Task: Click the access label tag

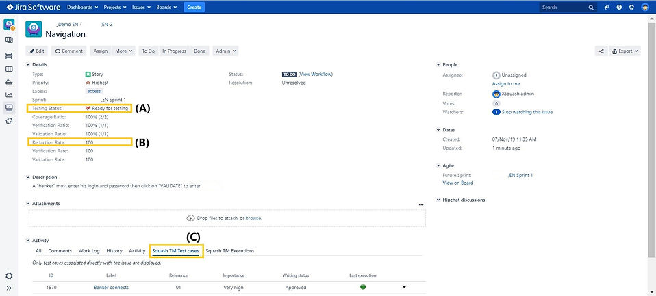Action: (94, 91)
